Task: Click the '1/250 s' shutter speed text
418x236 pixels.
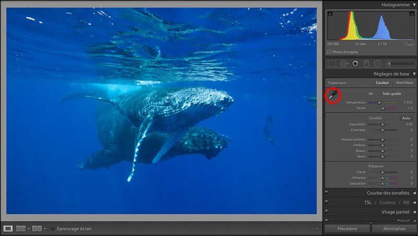Action: tap(410, 44)
